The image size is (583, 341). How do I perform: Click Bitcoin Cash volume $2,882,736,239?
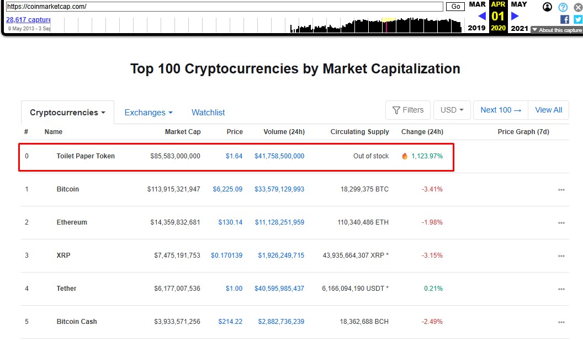tap(281, 321)
